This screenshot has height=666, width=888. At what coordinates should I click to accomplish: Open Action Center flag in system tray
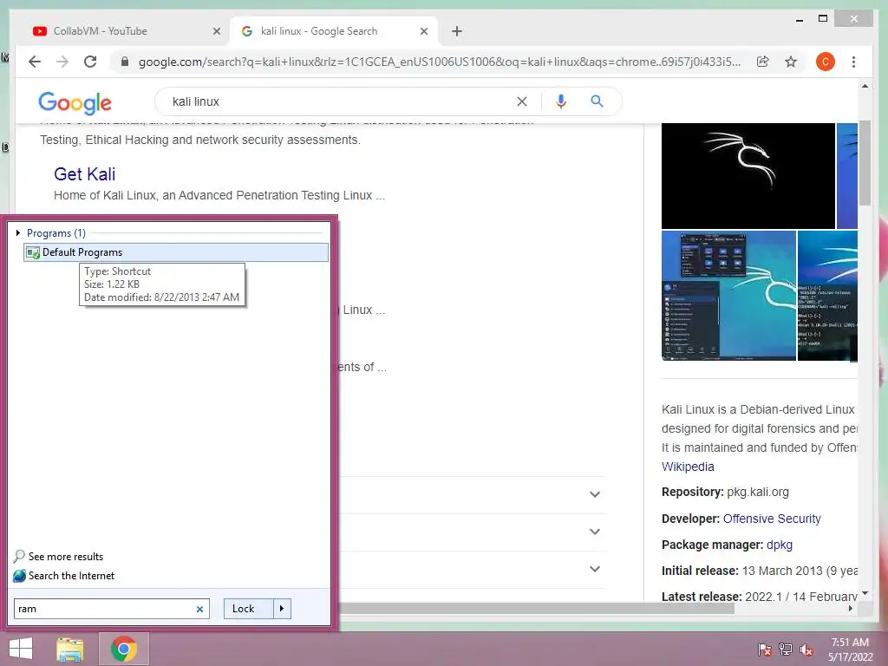tap(765, 650)
